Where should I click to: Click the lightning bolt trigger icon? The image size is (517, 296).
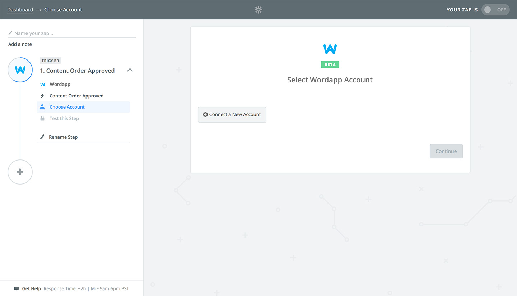point(42,96)
